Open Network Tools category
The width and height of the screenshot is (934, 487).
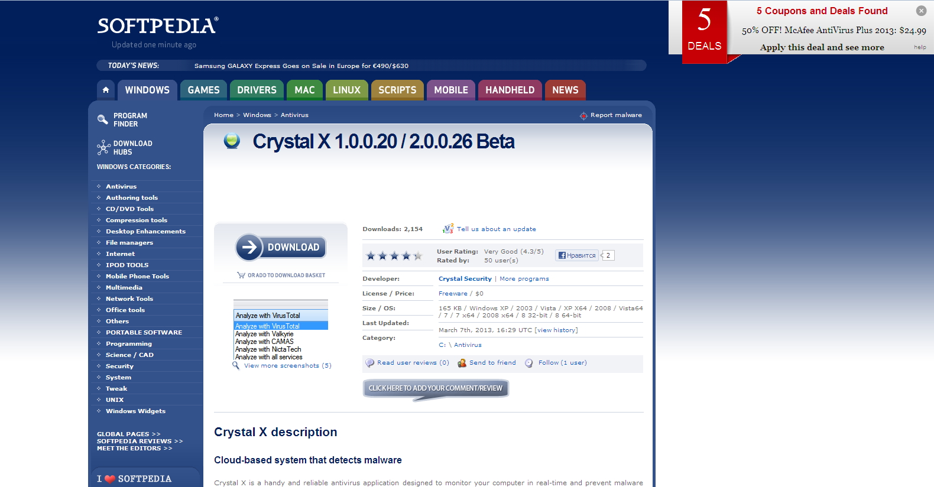[129, 299]
